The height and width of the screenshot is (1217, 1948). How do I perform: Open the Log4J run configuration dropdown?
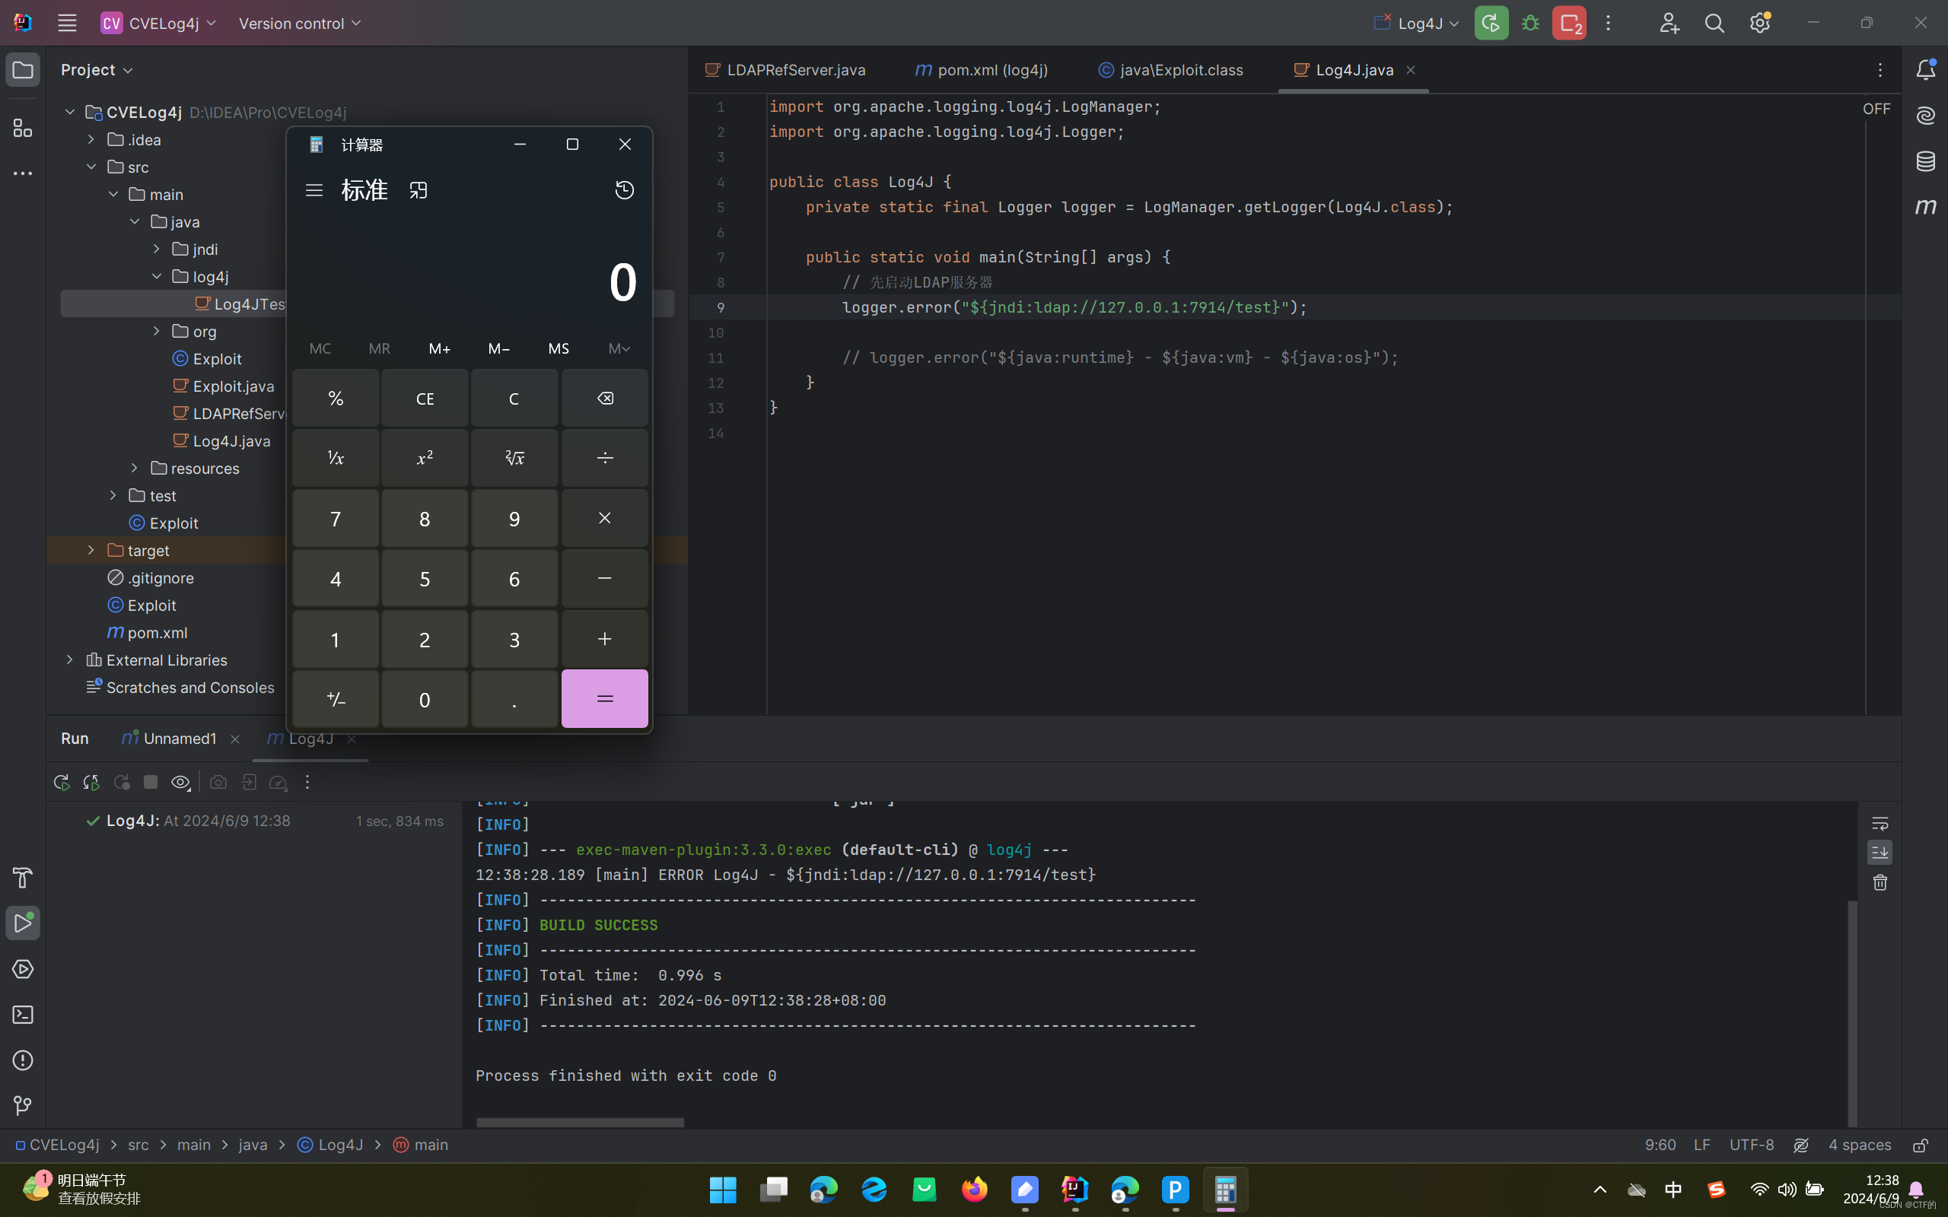pos(1417,24)
